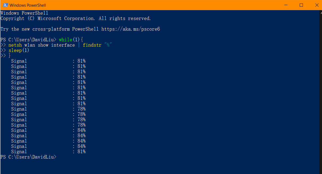Click the first 78% signal value
This screenshot has height=174, width=322.
(x=81, y=109)
